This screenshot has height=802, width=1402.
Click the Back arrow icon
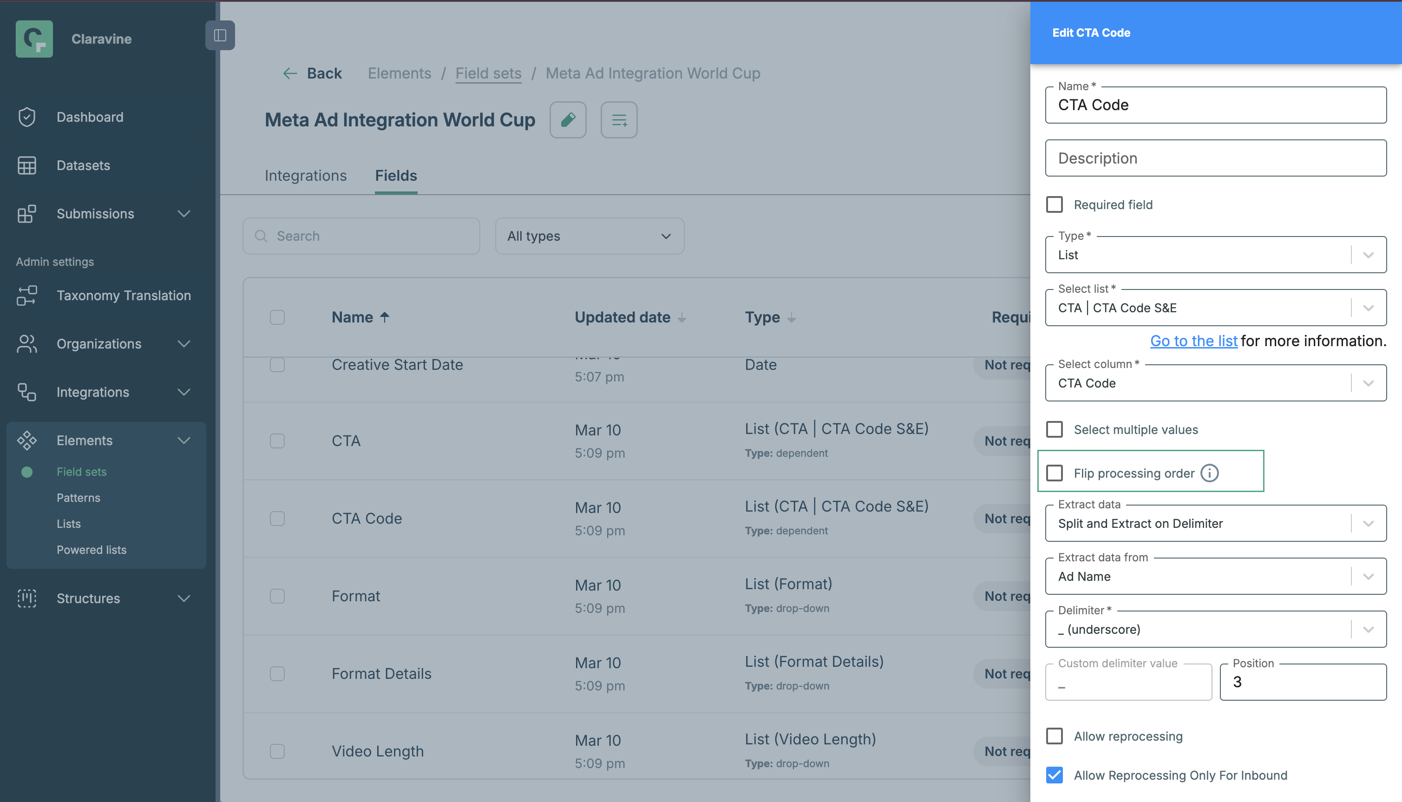point(290,73)
